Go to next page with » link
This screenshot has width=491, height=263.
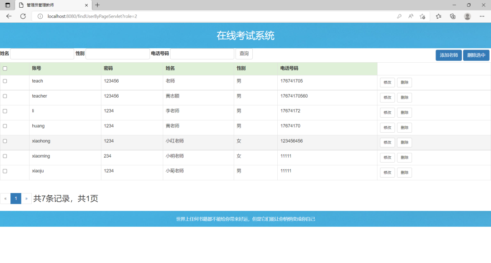click(x=26, y=198)
